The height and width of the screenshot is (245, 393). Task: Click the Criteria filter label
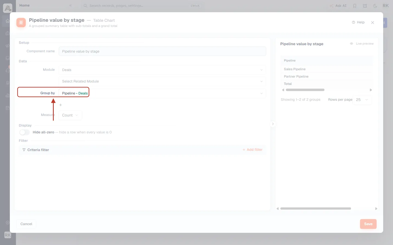(x=38, y=150)
